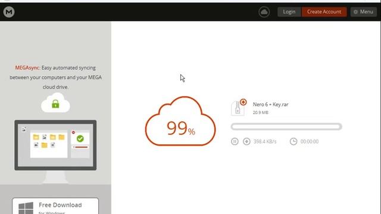Open the Menu button
381x214 pixels.
(364, 12)
